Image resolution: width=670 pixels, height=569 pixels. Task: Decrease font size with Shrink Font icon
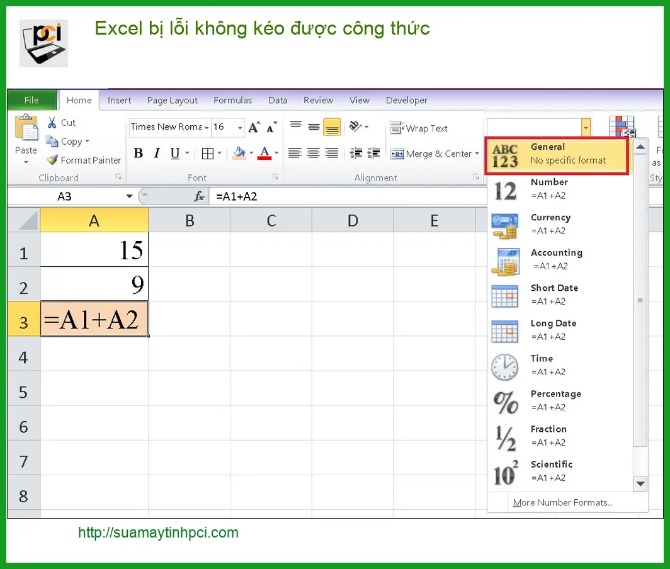tap(272, 127)
